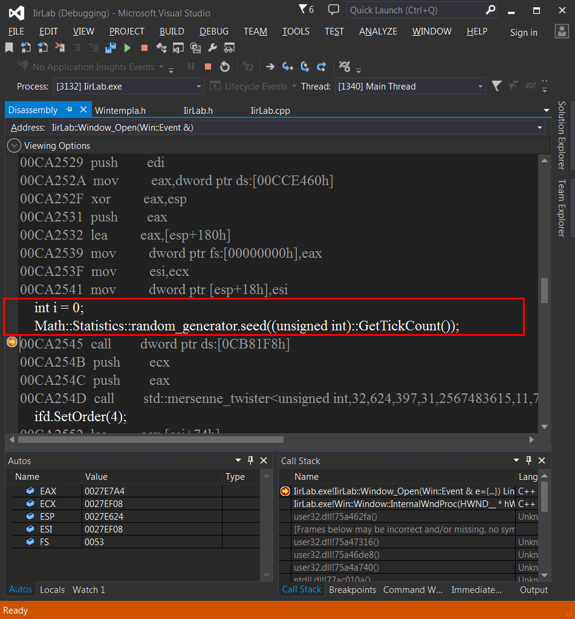The image size is (575, 619).
Task: Close the Call Stack panel
Action: (542, 460)
